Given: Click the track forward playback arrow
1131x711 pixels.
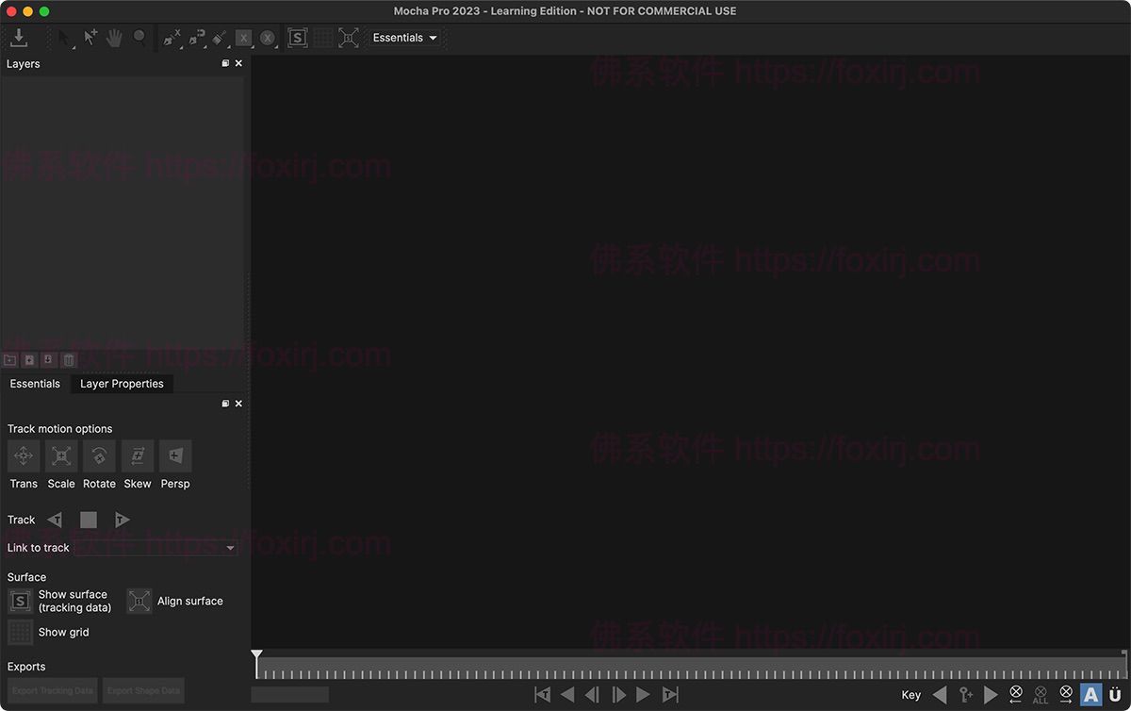Looking at the screenshot, I should click(x=122, y=520).
